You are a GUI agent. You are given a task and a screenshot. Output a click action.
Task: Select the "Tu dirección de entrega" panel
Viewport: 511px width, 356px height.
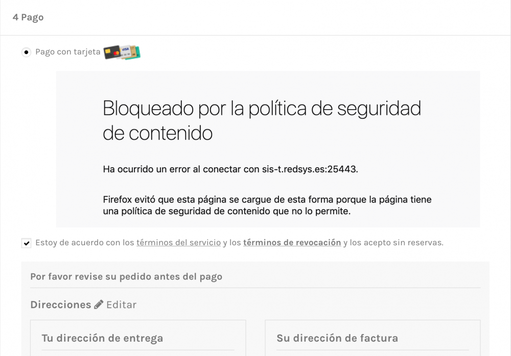138,338
